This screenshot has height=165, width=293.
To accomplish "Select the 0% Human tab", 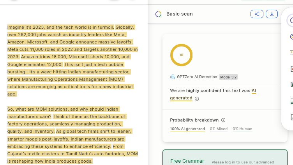I will (x=242, y=129).
